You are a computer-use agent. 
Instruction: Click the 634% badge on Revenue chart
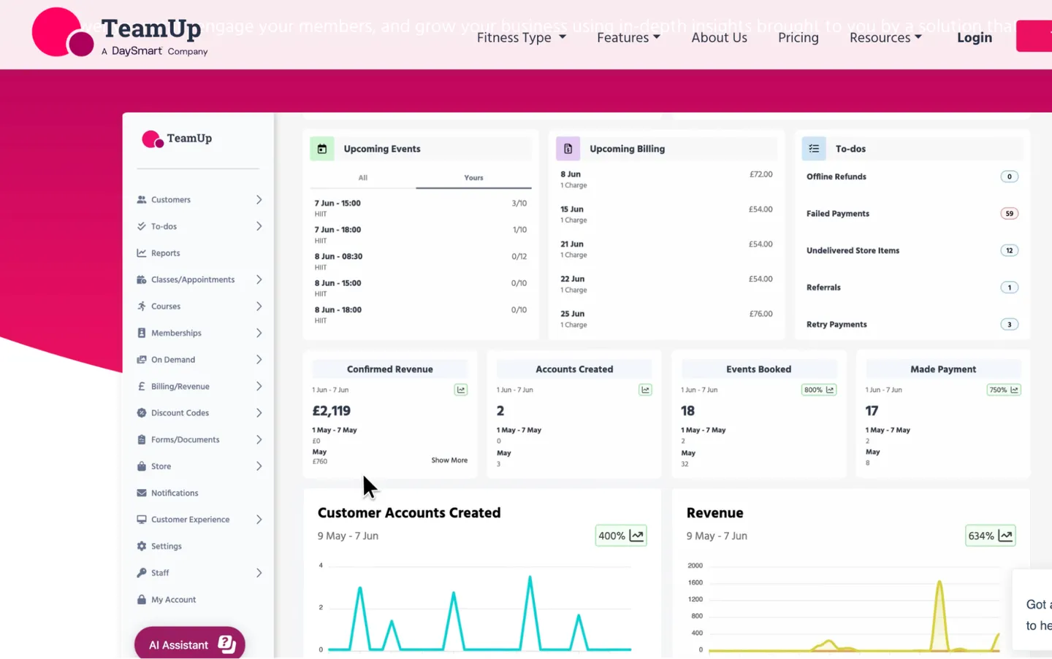coord(991,536)
